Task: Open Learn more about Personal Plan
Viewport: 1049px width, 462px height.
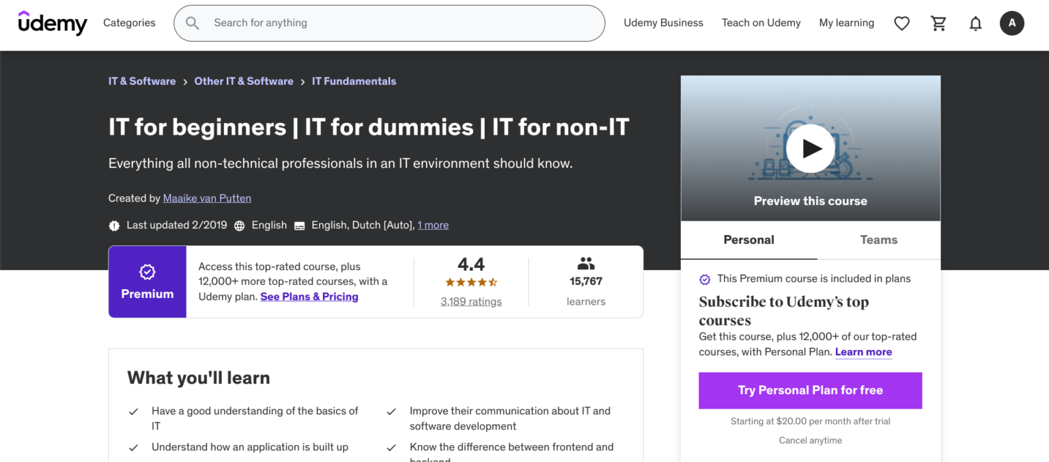Action: (863, 352)
